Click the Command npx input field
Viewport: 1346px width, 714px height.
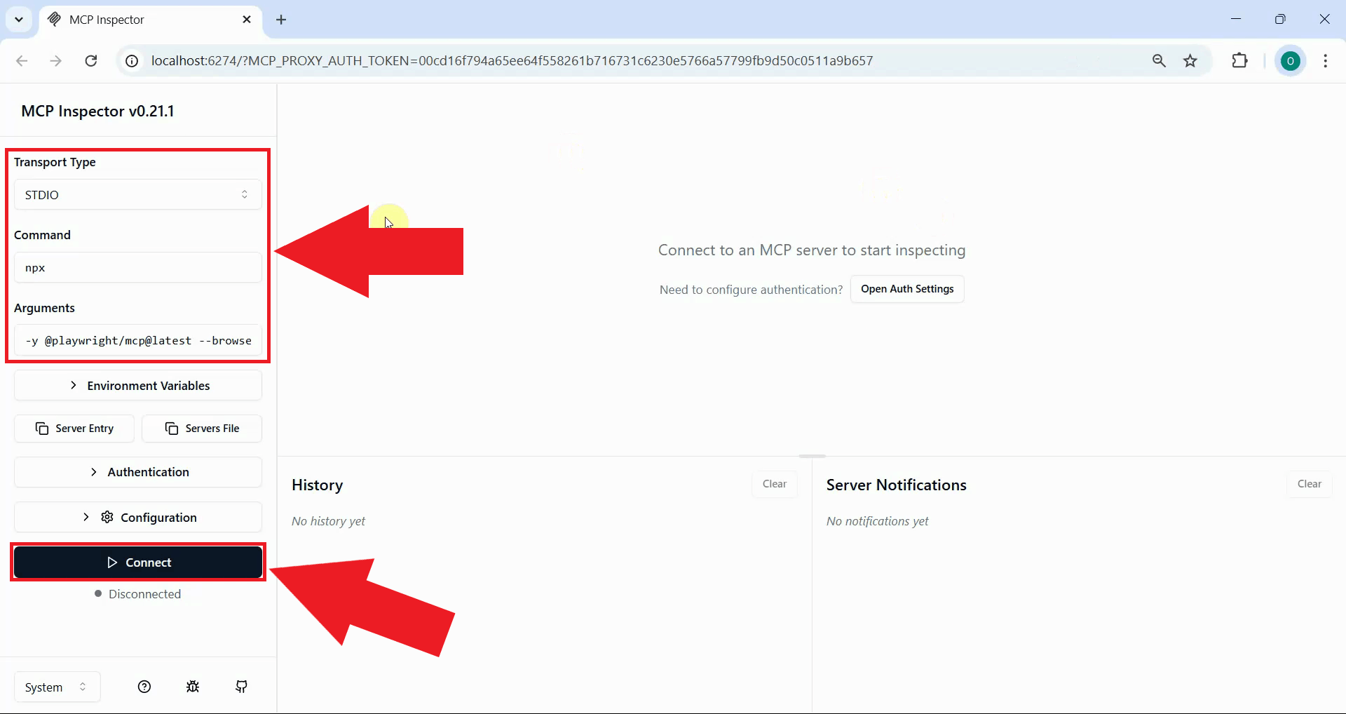point(137,267)
